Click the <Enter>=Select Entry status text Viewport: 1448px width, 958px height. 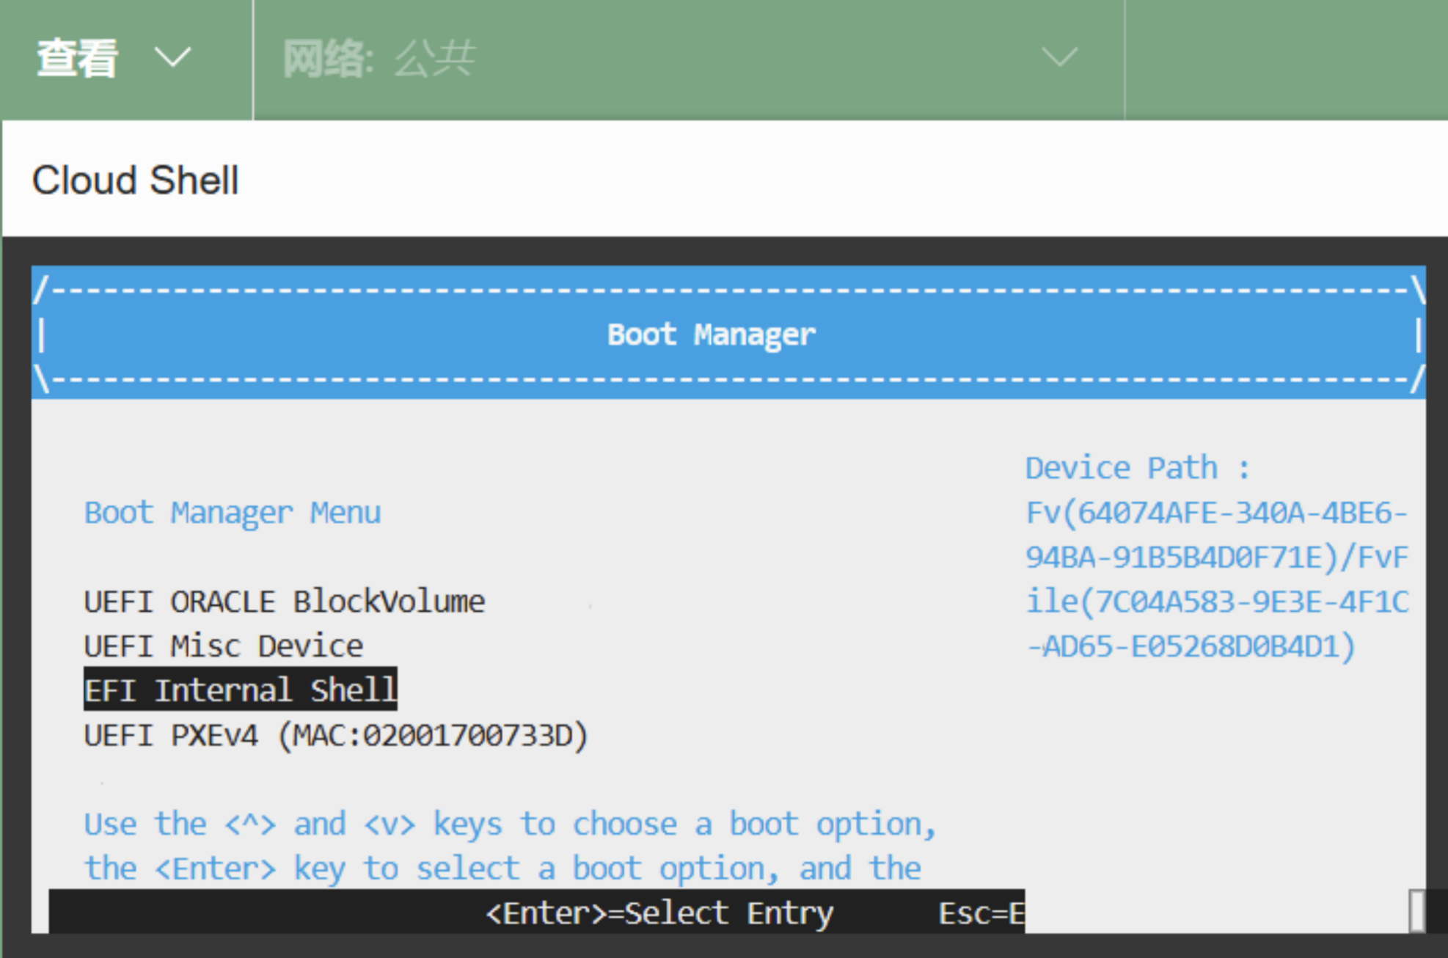pyautogui.click(x=659, y=913)
